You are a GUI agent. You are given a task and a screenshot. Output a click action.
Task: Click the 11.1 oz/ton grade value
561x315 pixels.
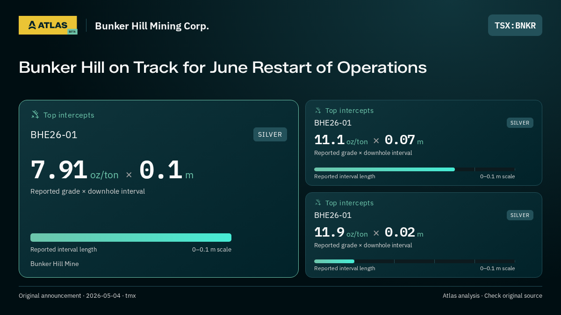[341, 140]
